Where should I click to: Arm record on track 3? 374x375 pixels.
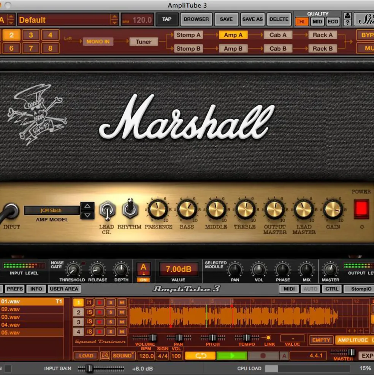click(99, 322)
